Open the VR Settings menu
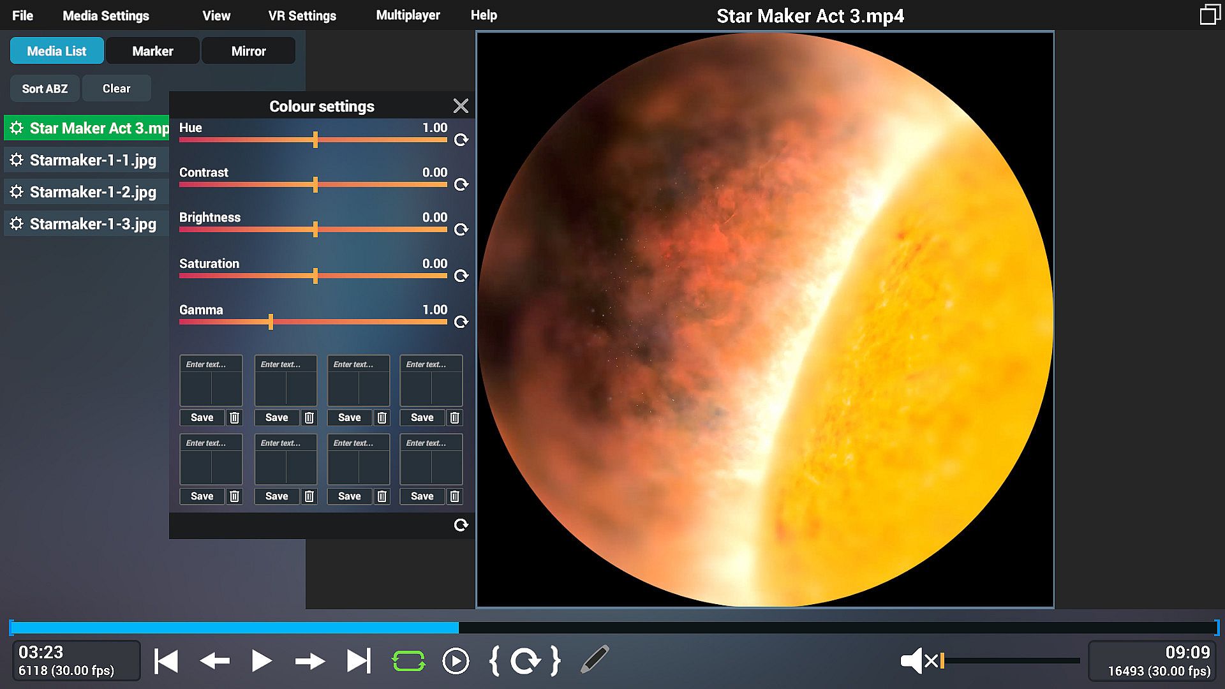The height and width of the screenshot is (689, 1225). pyautogui.click(x=302, y=15)
